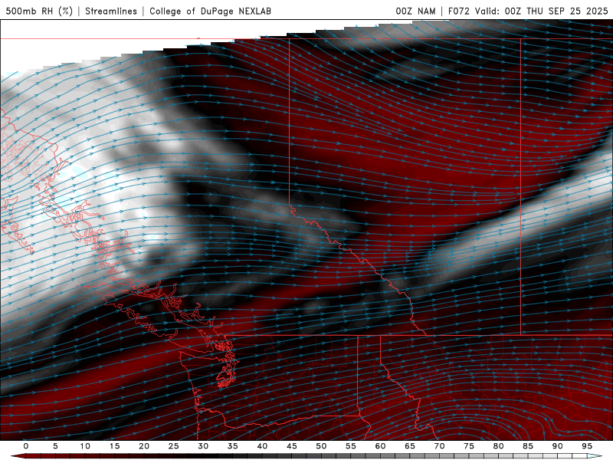The width and height of the screenshot is (613, 460).
Task: Click the "25" value on the color scale
Action: pos(173,446)
